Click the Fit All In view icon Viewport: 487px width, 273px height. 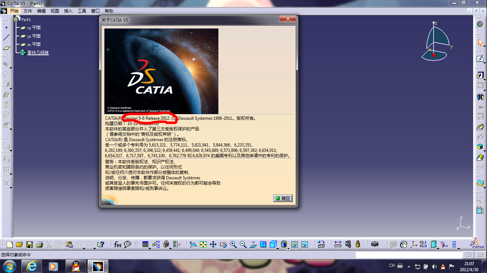(x=203, y=244)
